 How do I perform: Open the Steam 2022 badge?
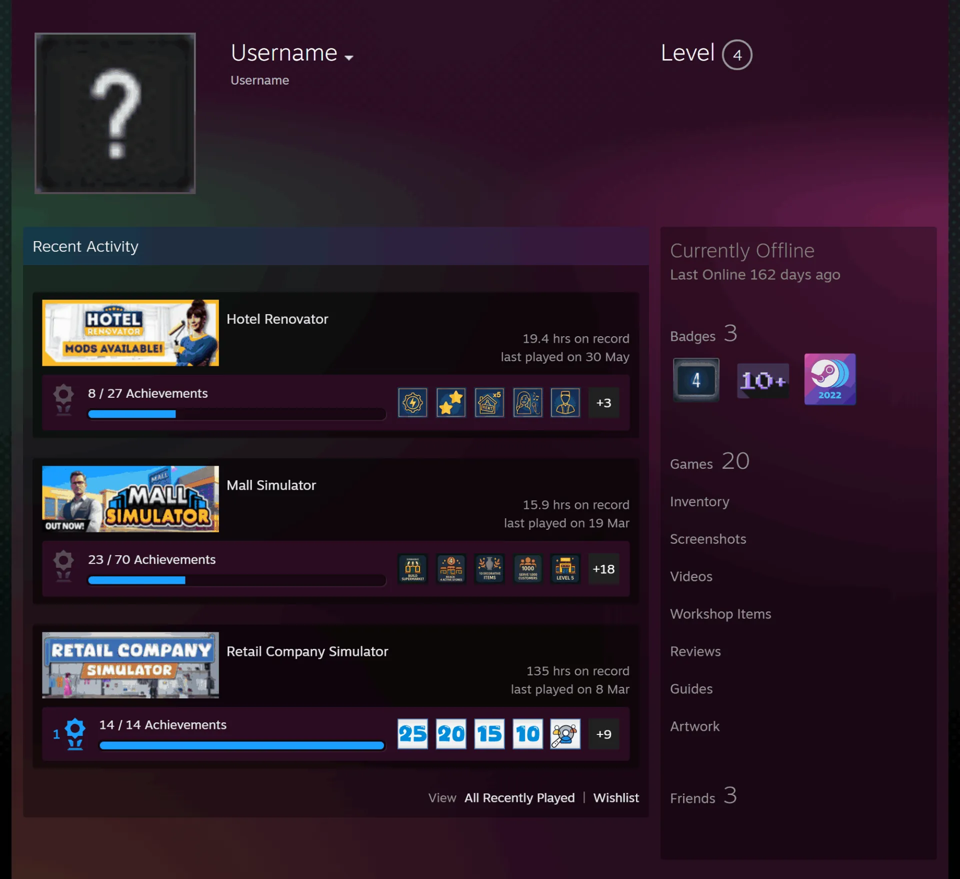(x=830, y=379)
